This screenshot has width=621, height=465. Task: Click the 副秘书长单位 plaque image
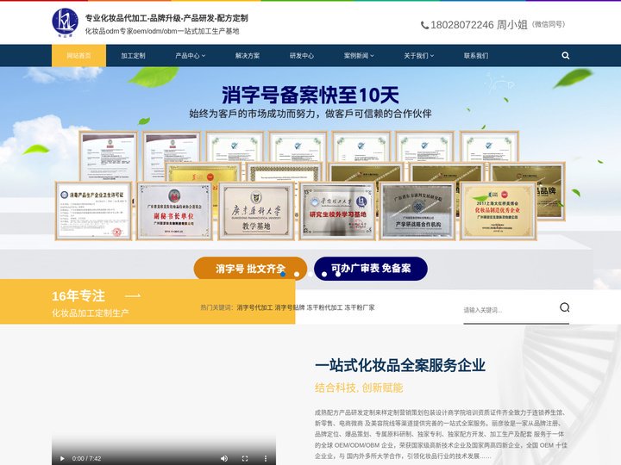(x=174, y=211)
